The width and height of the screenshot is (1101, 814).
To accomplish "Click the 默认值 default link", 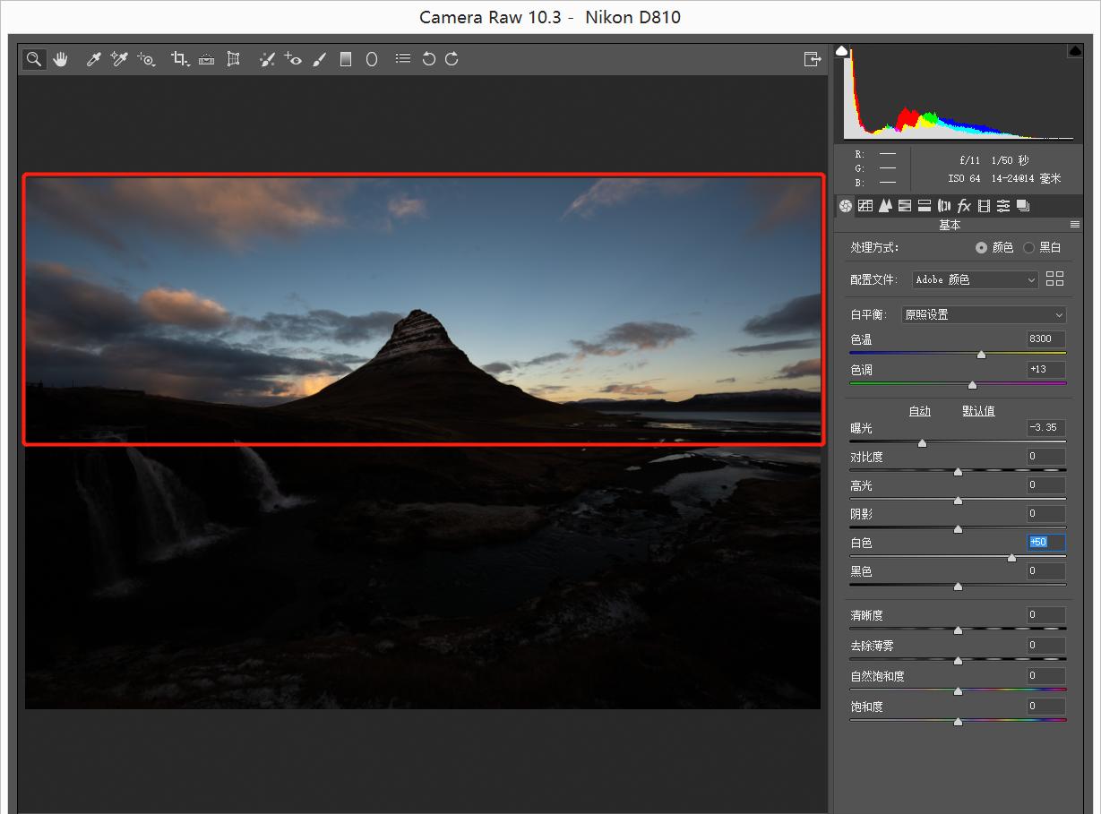I will tap(978, 411).
